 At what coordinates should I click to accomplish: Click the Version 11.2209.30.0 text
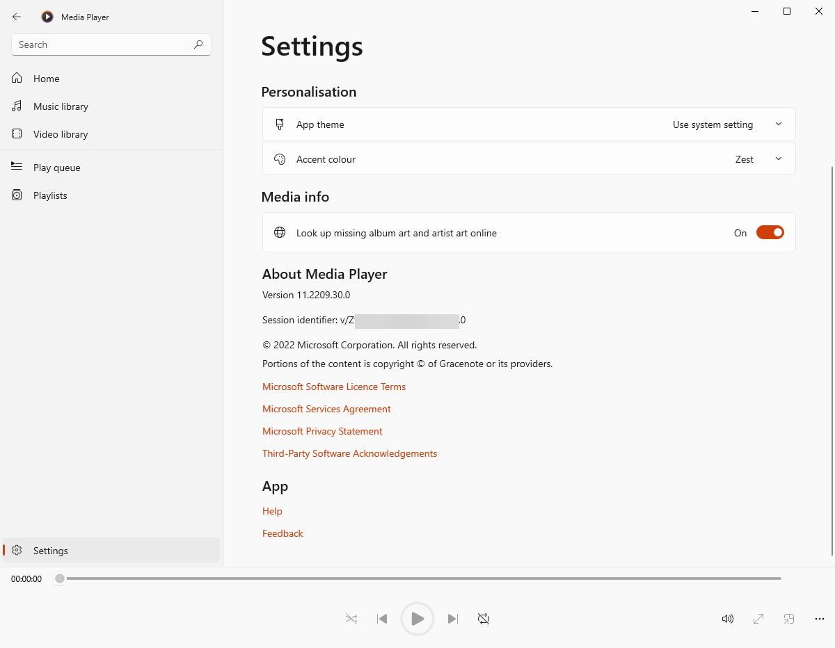coord(306,295)
